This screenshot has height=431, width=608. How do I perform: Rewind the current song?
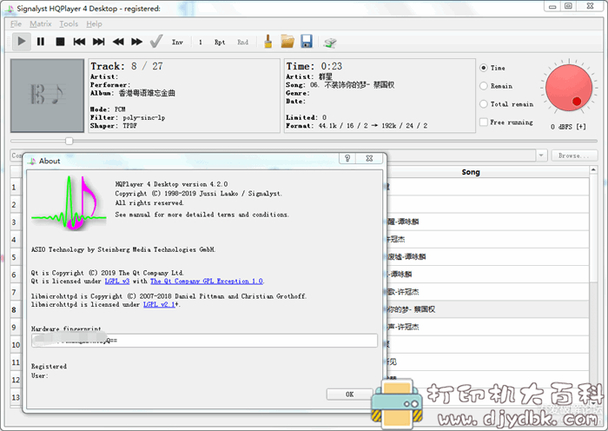pos(118,42)
